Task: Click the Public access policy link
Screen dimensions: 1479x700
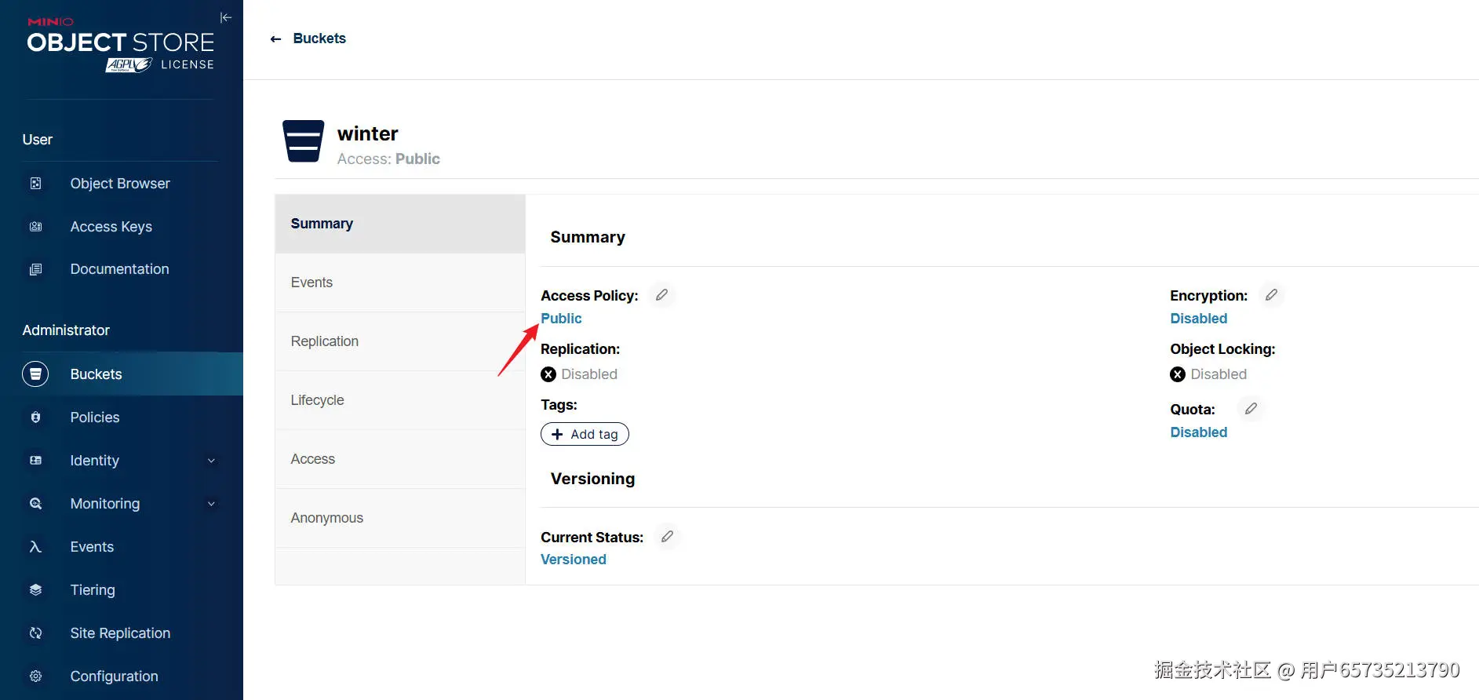Action: tap(561, 319)
